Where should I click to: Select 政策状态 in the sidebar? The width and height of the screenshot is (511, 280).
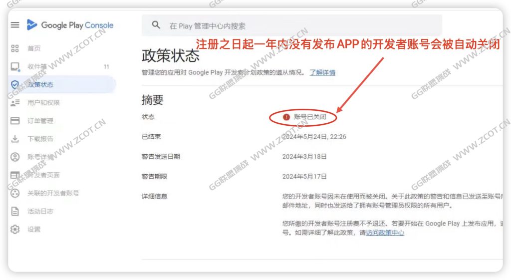tap(40, 85)
